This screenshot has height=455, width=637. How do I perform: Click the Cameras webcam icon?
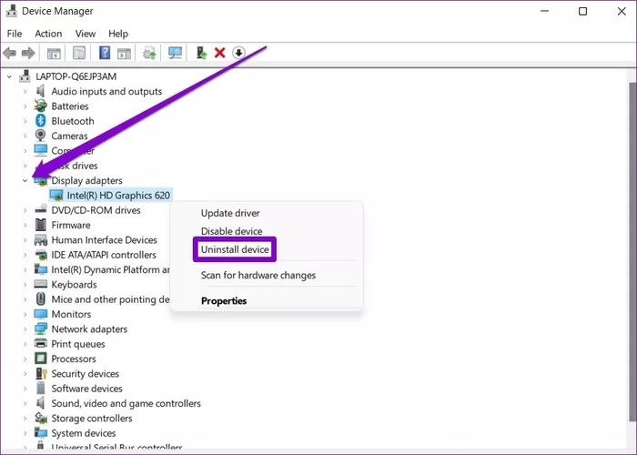click(x=40, y=136)
